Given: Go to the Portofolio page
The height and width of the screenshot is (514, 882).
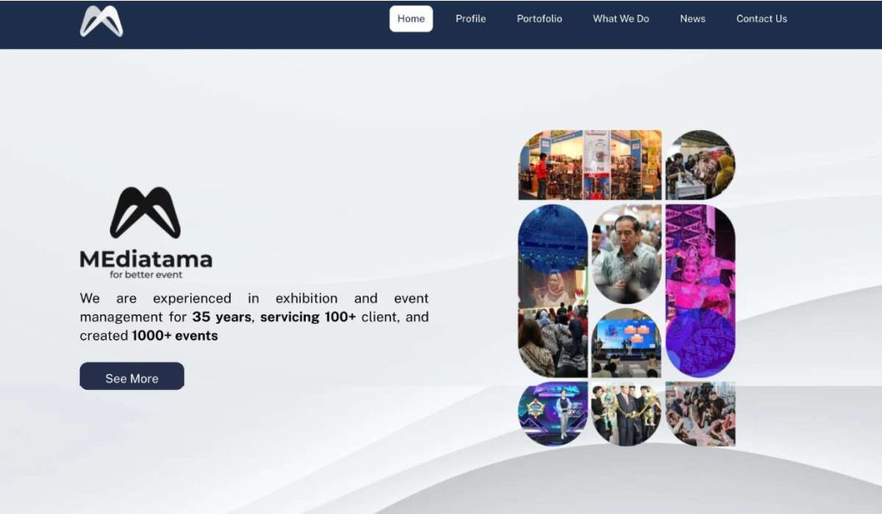Looking at the screenshot, I should pyautogui.click(x=539, y=19).
